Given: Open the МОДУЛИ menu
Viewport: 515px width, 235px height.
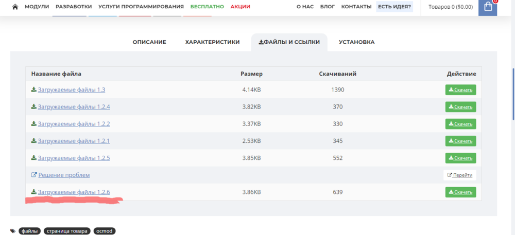Looking at the screenshot, I should (x=37, y=7).
